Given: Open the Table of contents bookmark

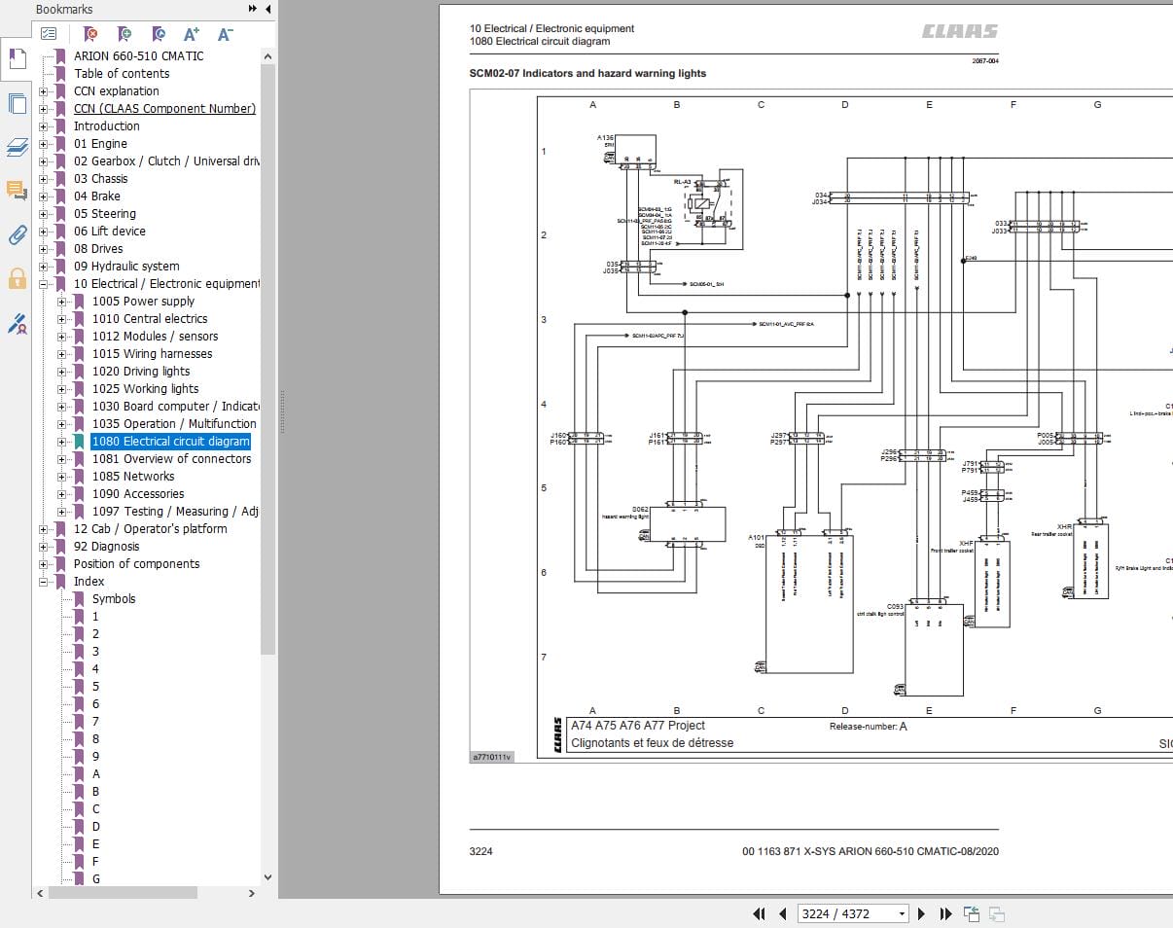Looking at the screenshot, I should (x=122, y=73).
